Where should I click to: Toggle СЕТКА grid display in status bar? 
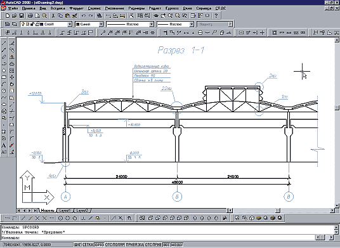point(88,245)
